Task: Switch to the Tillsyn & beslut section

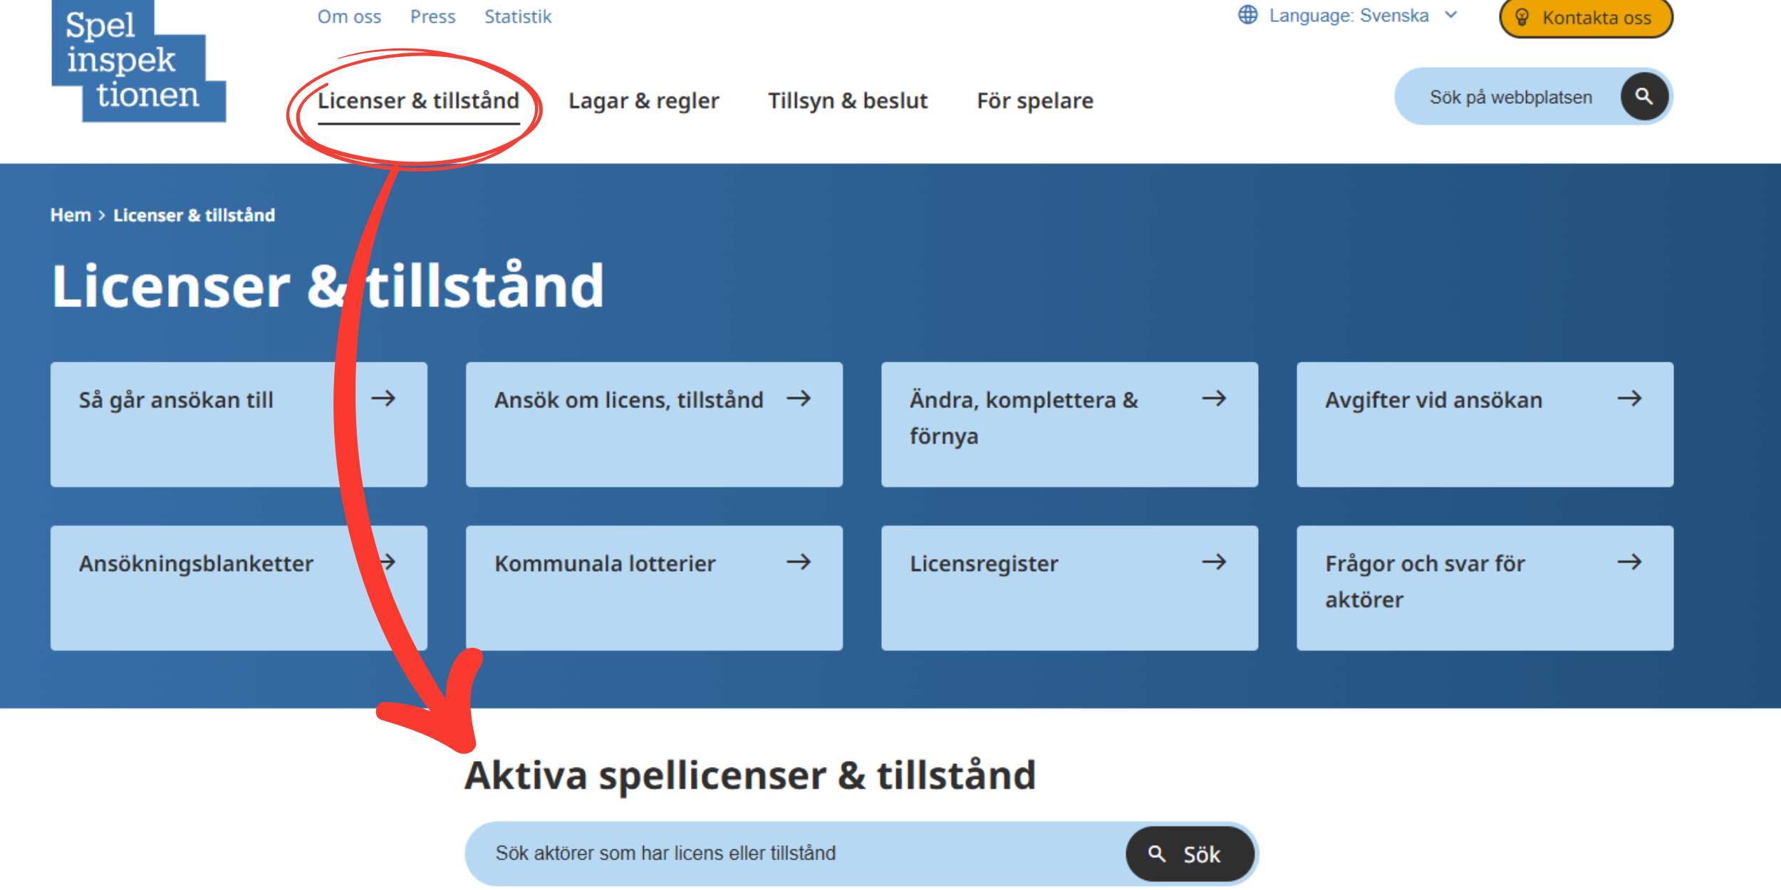Action: (848, 100)
